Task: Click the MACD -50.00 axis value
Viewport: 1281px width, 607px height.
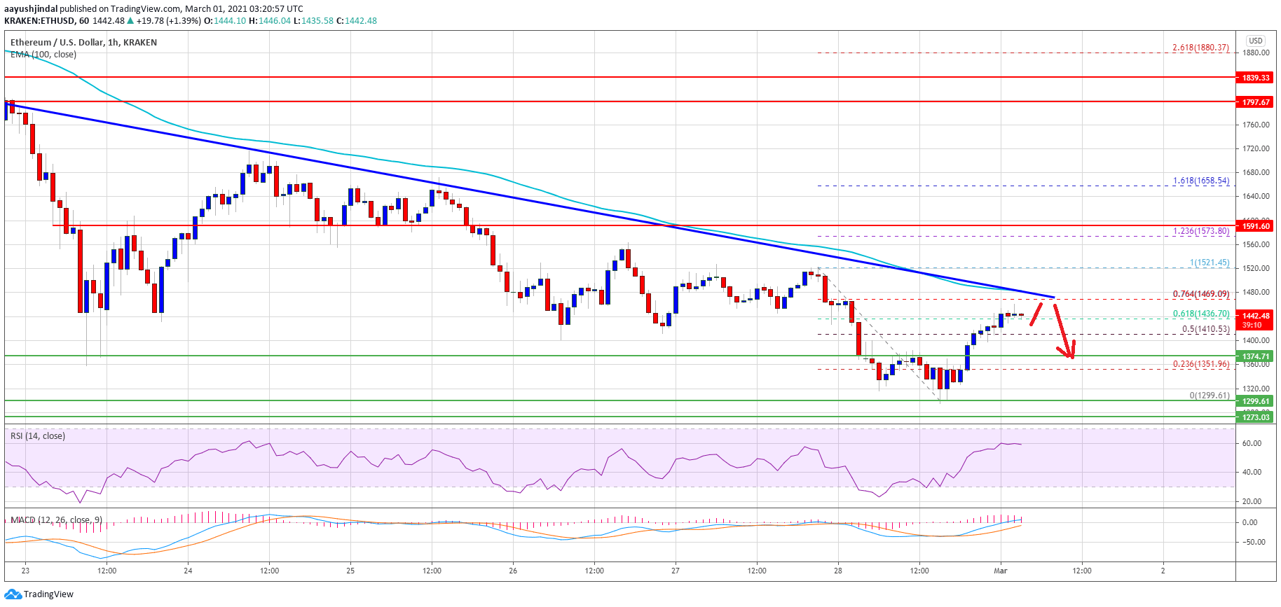Action: [1254, 543]
